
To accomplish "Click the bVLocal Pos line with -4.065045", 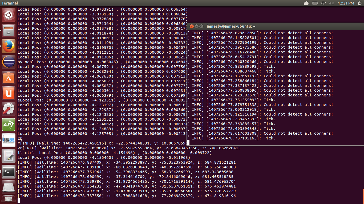I will pyautogui.click(x=102, y=62).
